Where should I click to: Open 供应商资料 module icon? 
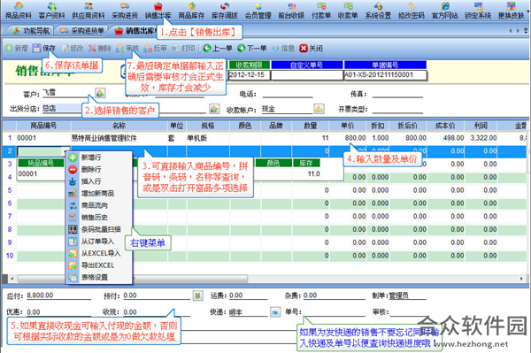pyautogui.click(x=88, y=10)
